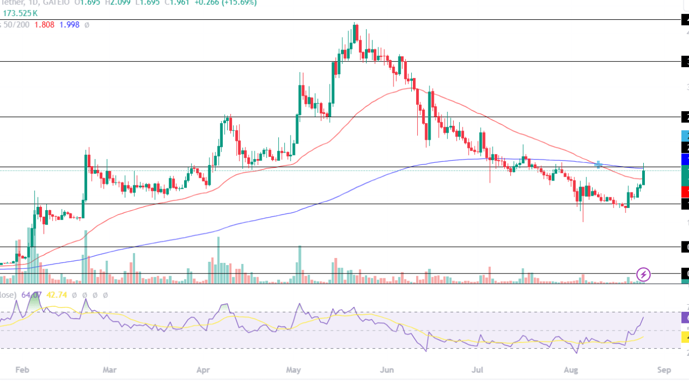Click the Apr label on time axis

click(203, 370)
